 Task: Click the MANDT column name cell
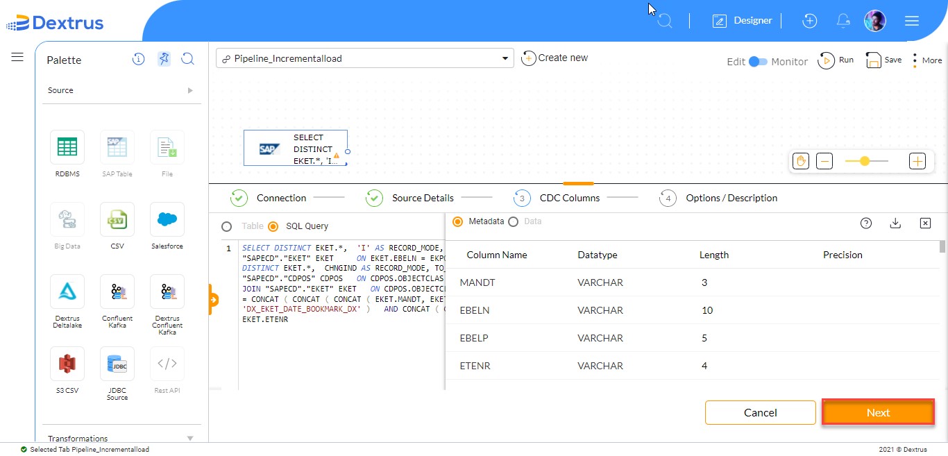[477, 282]
